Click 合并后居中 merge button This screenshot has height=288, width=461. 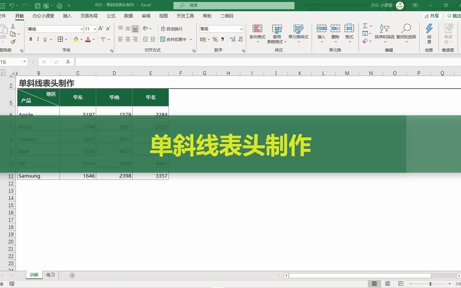pos(173,39)
